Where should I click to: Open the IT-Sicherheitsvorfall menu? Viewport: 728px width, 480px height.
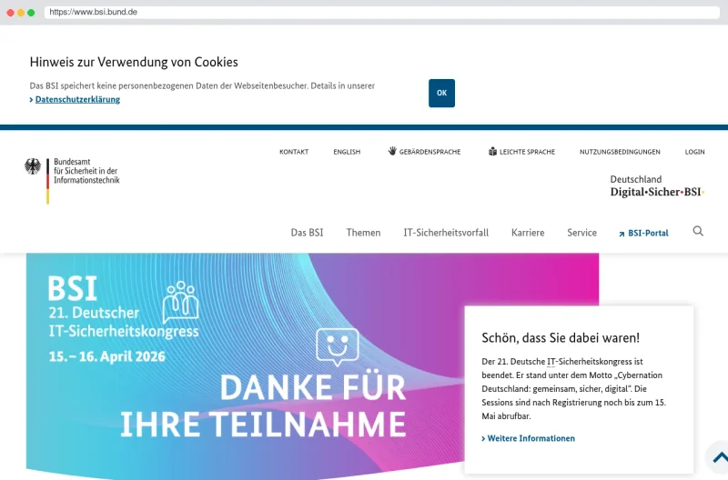[446, 233]
